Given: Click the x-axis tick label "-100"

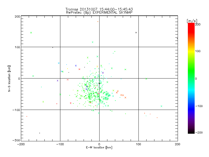Looking at the screenshot, I should click(x=60, y=144).
